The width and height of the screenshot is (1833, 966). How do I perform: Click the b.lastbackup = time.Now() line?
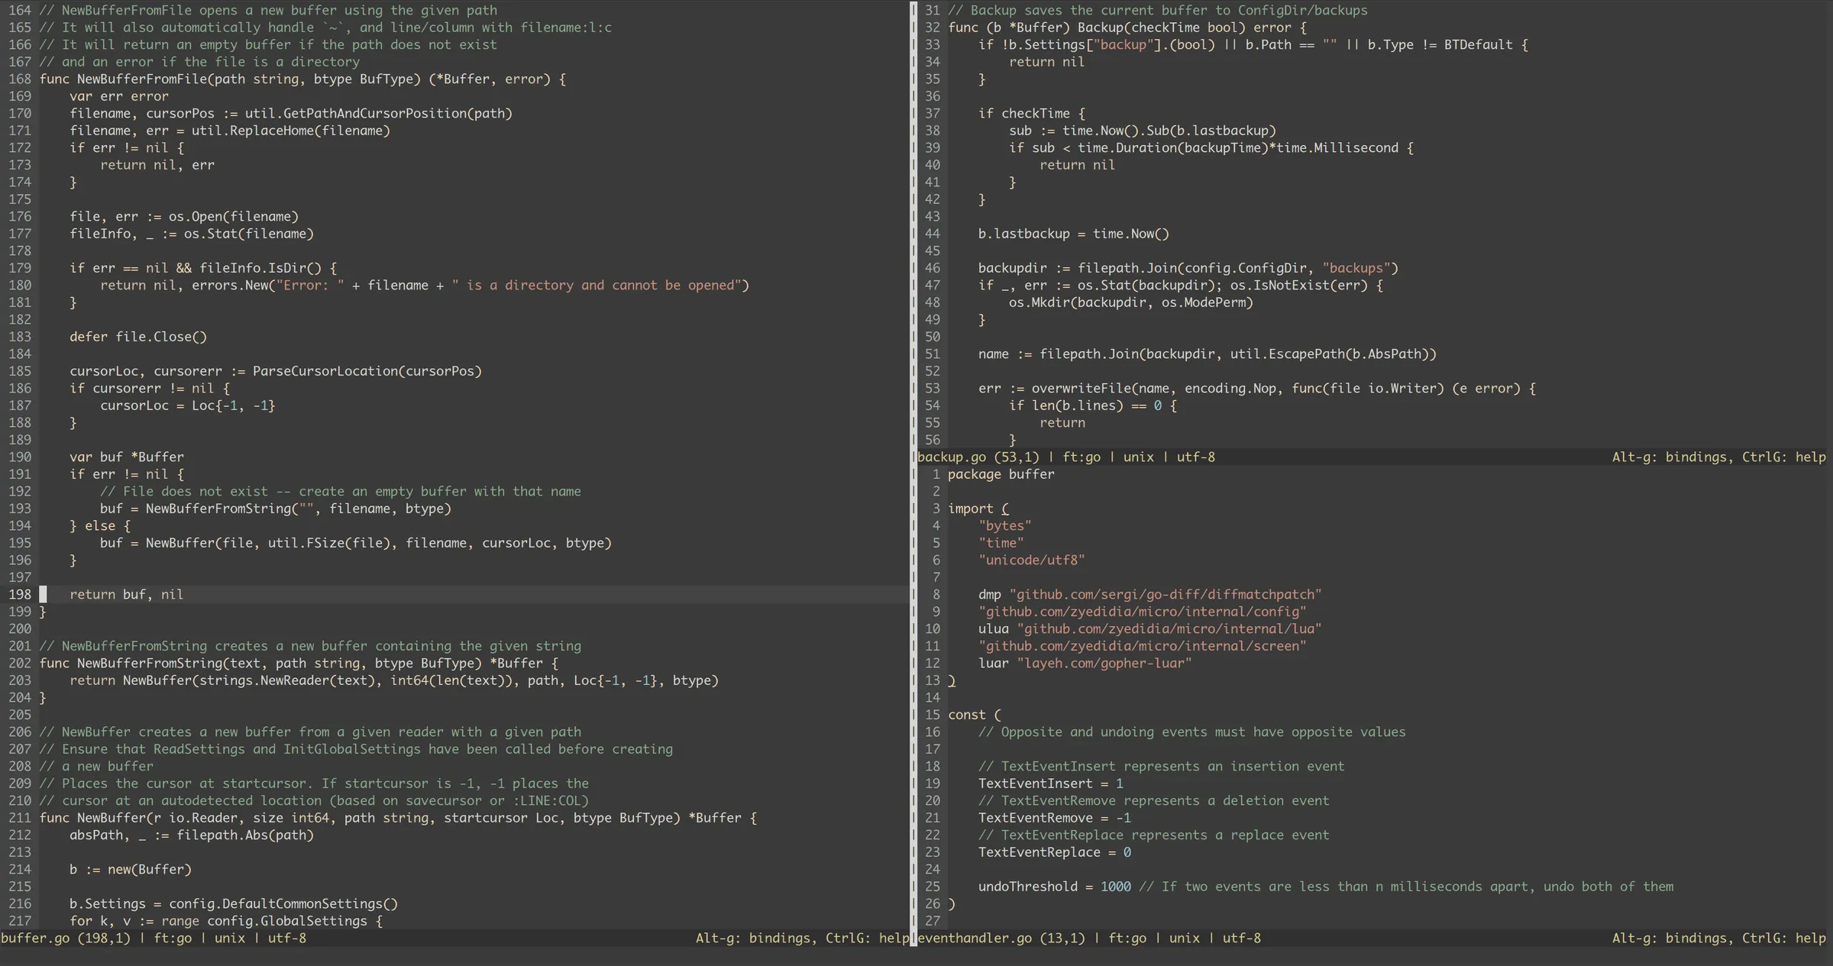[1072, 234]
